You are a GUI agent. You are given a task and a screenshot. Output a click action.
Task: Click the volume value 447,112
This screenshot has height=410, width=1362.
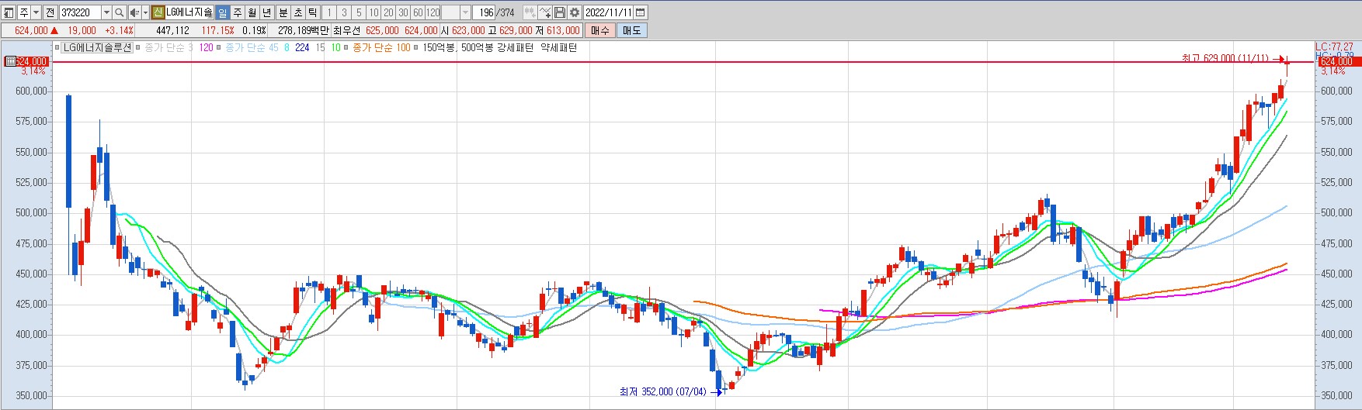tap(172, 30)
